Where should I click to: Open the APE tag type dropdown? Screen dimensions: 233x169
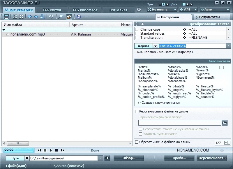click(x=188, y=10)
